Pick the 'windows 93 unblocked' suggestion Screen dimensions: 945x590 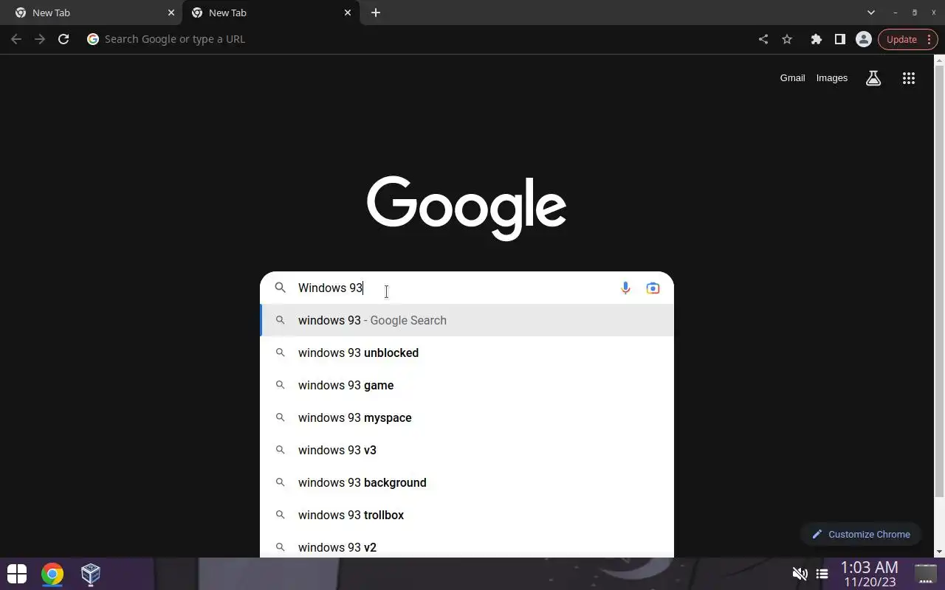click(467, 353)
